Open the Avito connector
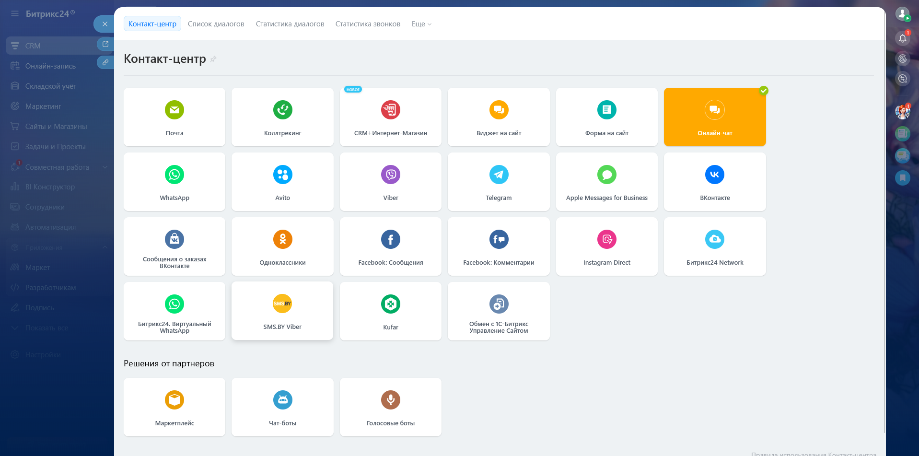919x456 pixels. [x=282, y=182]
